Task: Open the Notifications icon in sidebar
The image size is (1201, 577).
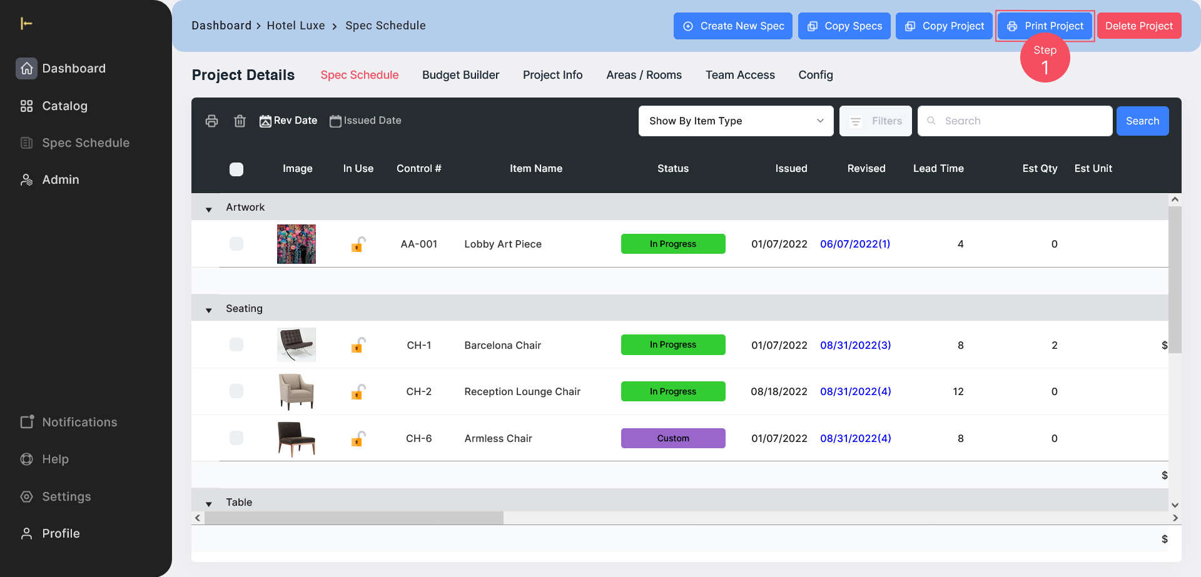Action: coord(26,422)
